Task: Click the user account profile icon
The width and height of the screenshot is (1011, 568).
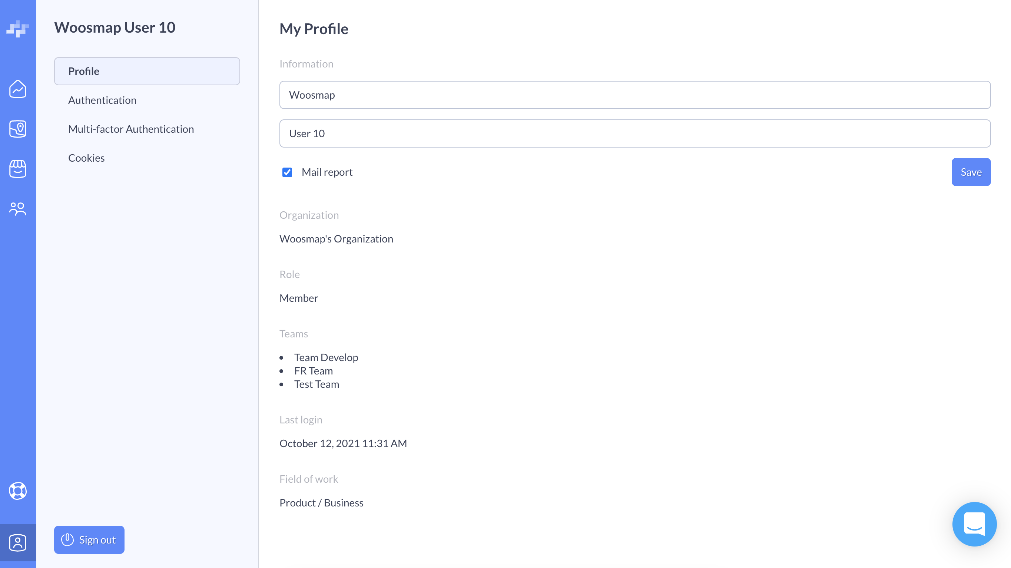Action: tap(18, 542)
